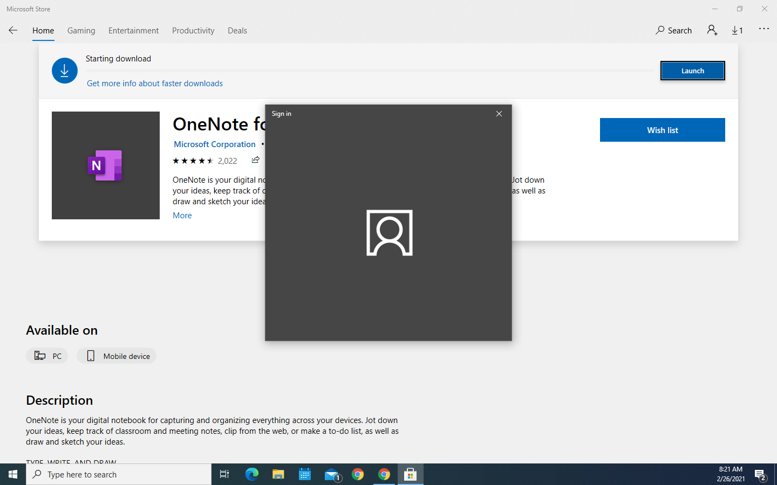777x485 pixels.
Task: Expand description with More link
Action: click(x=182, y=216)
